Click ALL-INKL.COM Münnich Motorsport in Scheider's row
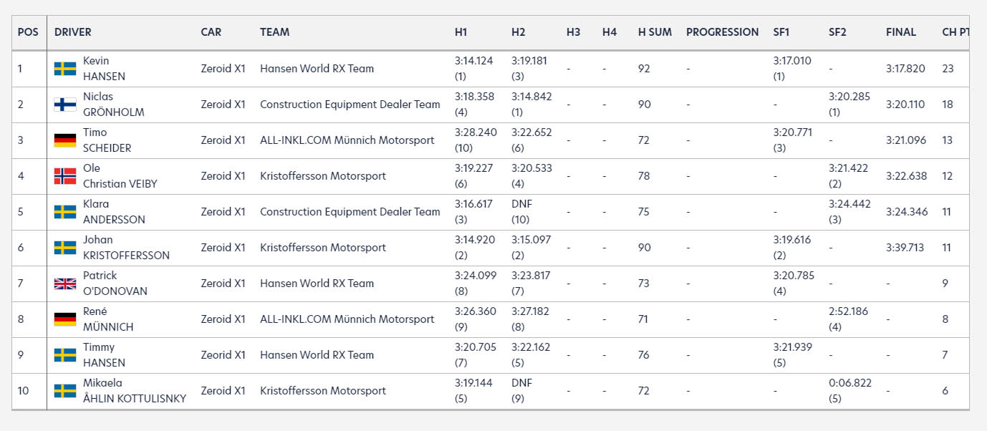987x431 pixels. click(347, 140)
